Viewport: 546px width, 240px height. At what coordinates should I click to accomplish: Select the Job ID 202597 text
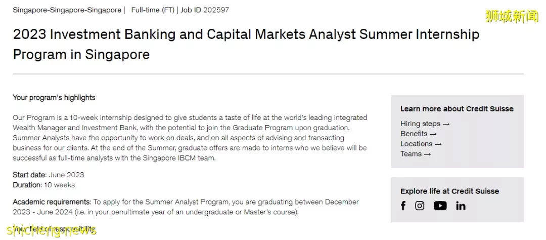click(204, 10)
